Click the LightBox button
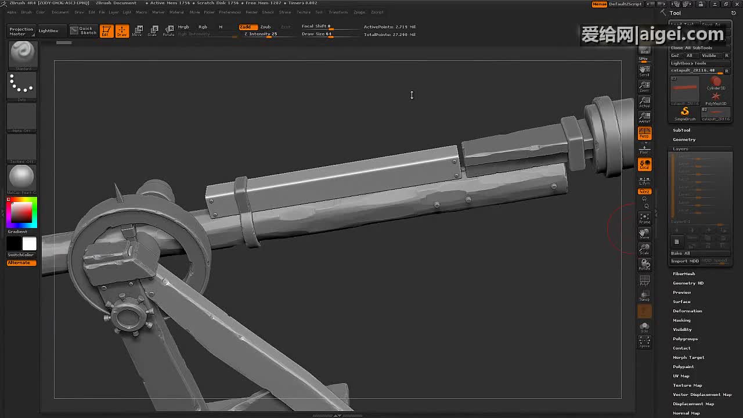Image resolution: width=743 pixels, height=418 pixels. pos(48,31)
